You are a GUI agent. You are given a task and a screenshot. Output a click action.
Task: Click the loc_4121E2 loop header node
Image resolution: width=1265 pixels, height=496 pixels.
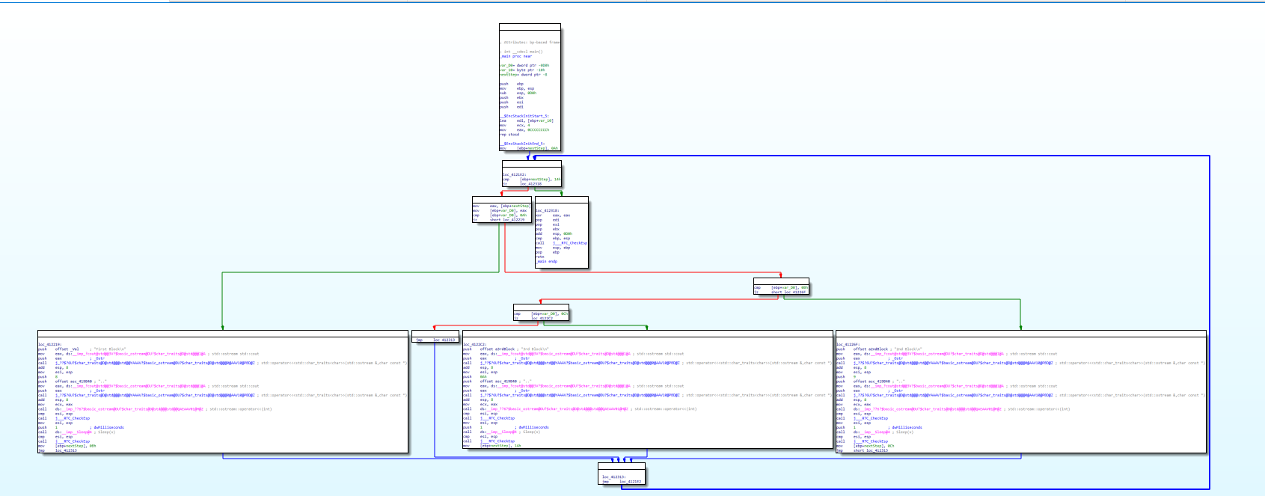click(x=531, y=177)
